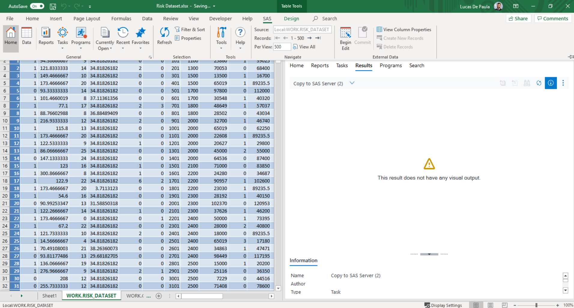Click the zoom slider handle in status bar
The width and height of the screenshot is (574, 308).
click(536, 305)
